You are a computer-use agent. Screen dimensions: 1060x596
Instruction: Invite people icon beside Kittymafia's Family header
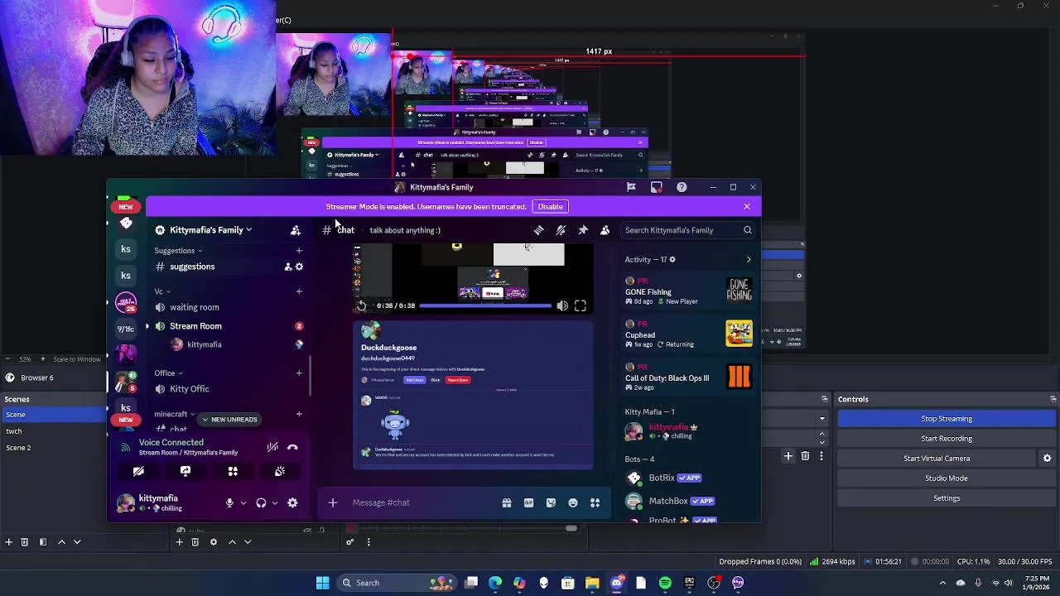tap(296, 230)
